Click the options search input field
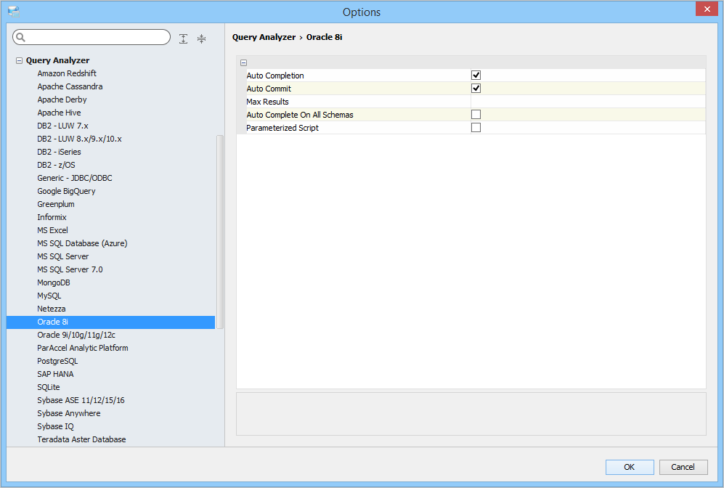724x488 pixels. (x=91, y=37)
